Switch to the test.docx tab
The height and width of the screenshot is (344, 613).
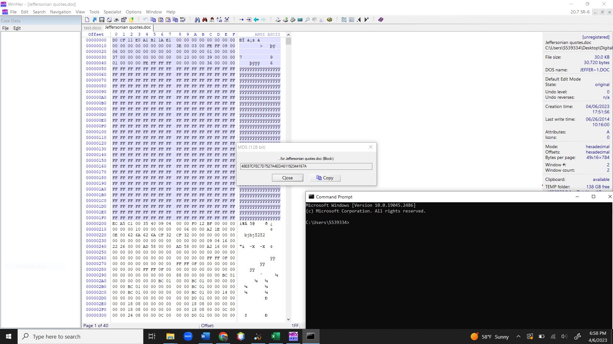[x=93, y=28]
